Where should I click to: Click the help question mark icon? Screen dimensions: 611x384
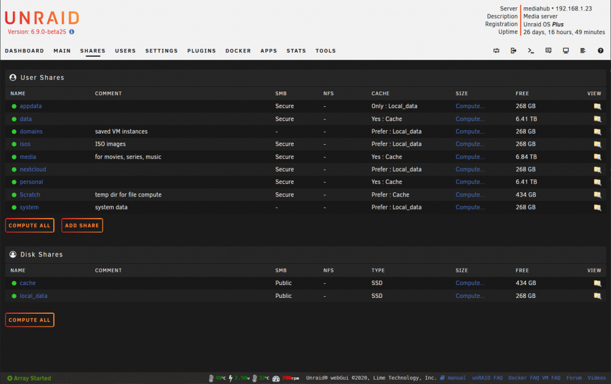(601, 51)
